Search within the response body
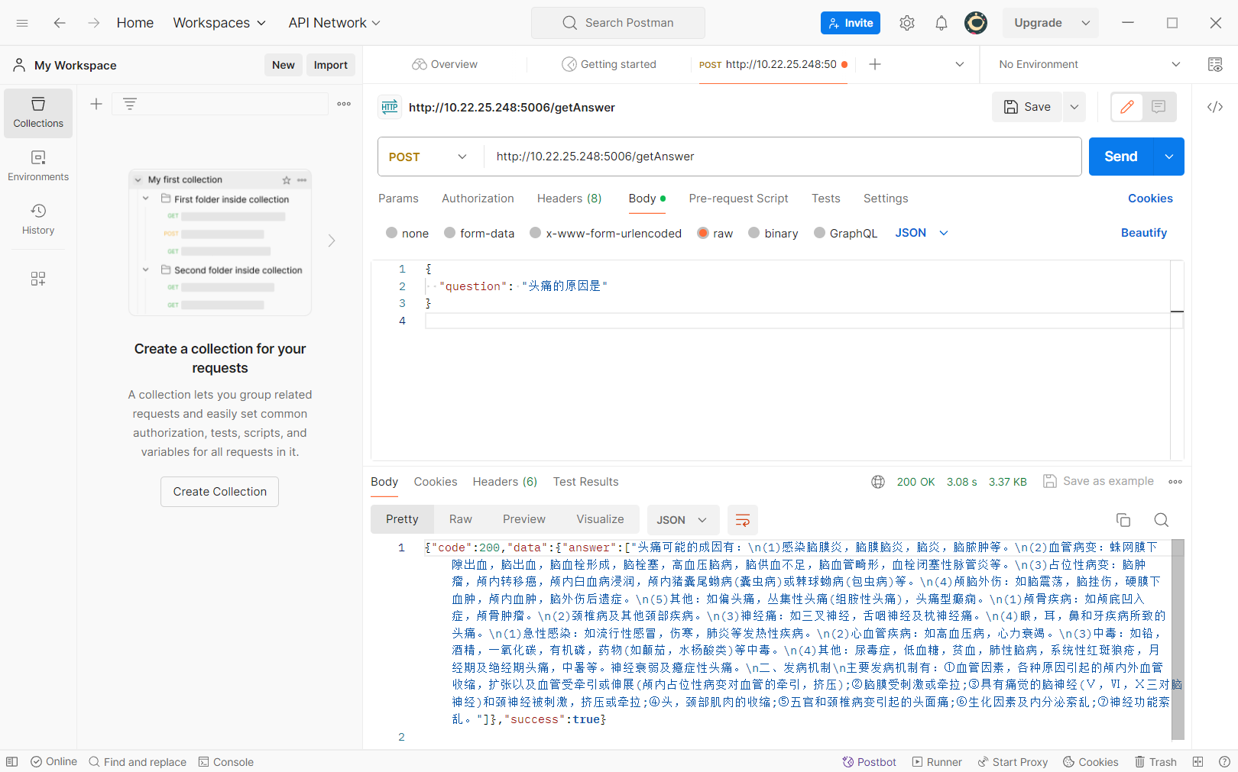This screenshot has height=772, width=1238. coord(1162,520)
